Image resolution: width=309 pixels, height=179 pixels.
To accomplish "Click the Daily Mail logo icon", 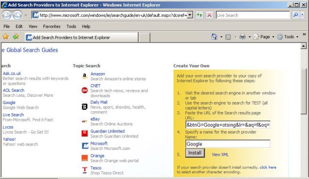I will 84,107.
